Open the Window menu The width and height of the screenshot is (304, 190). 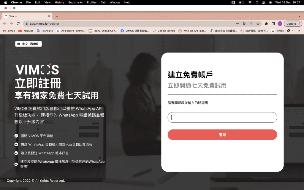pyautogui.click(x=115, y=2)
